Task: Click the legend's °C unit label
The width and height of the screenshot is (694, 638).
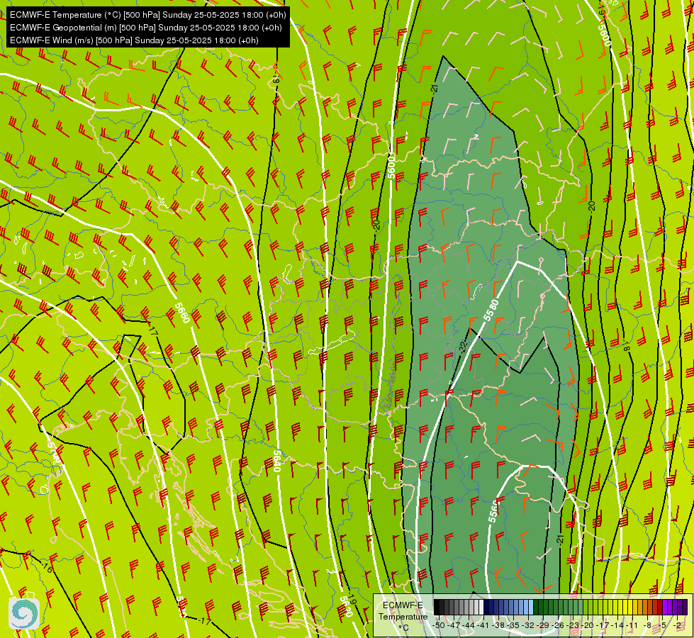Action: click(404, 628)
